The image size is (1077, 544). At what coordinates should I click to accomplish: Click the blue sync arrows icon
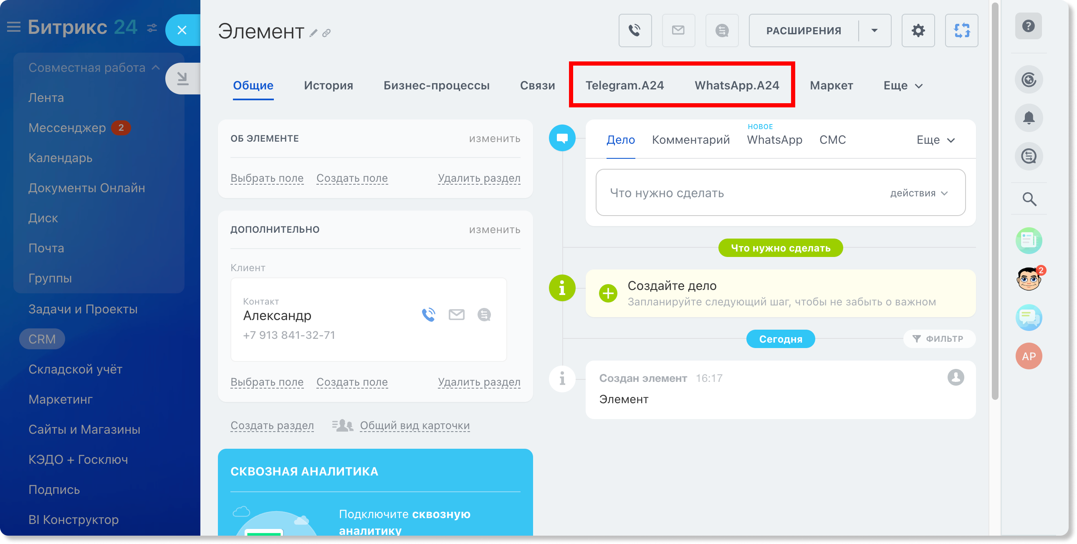[x=961, y=31]
